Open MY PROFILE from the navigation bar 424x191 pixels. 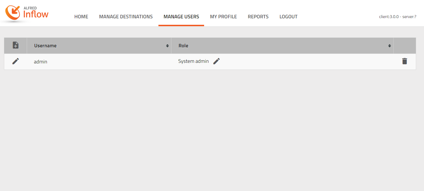pyautogui.click(x=223, y=17)
